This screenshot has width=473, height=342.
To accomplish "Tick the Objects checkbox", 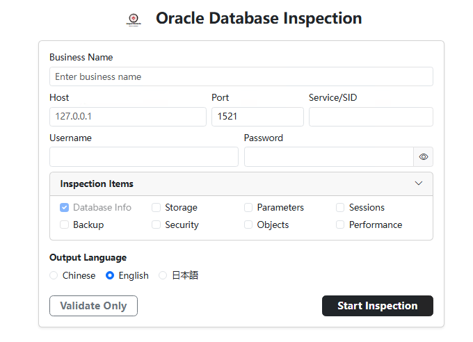I will click(x=248, y=225).
